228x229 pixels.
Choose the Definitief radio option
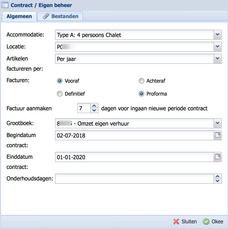60,94
